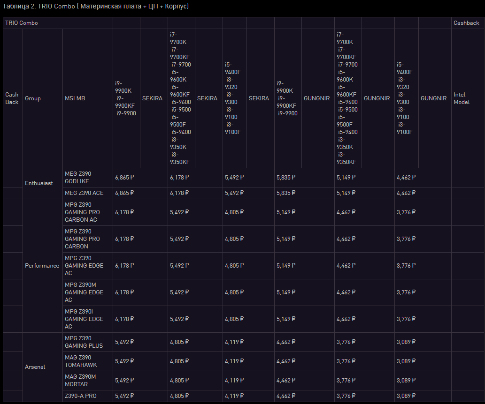
Task: Click the 6,865 ₽ price in GODLIKE row
Action: click(x=124, y=178)
